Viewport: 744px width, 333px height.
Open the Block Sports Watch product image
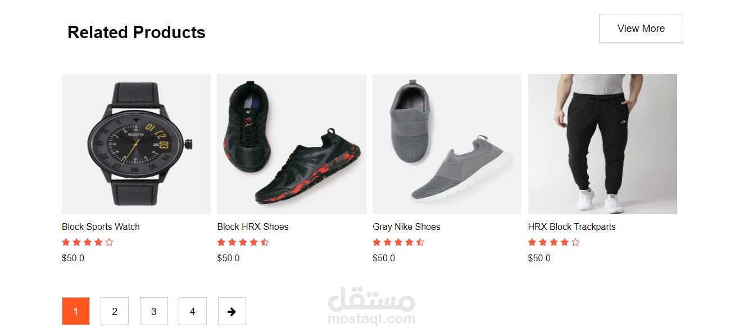(136, 144)
